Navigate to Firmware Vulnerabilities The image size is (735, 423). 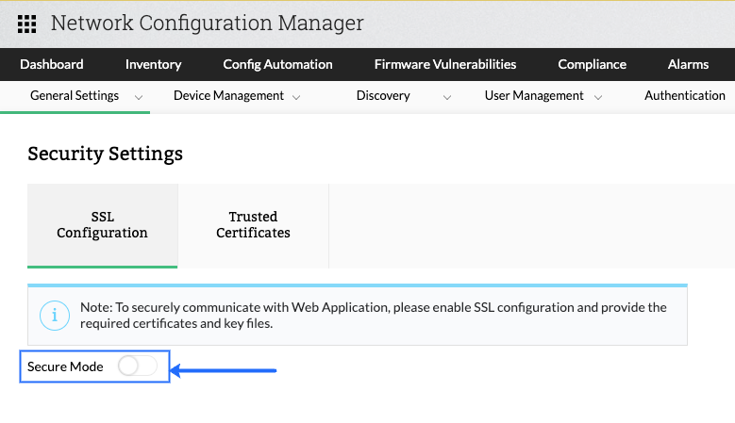(445, 65)
